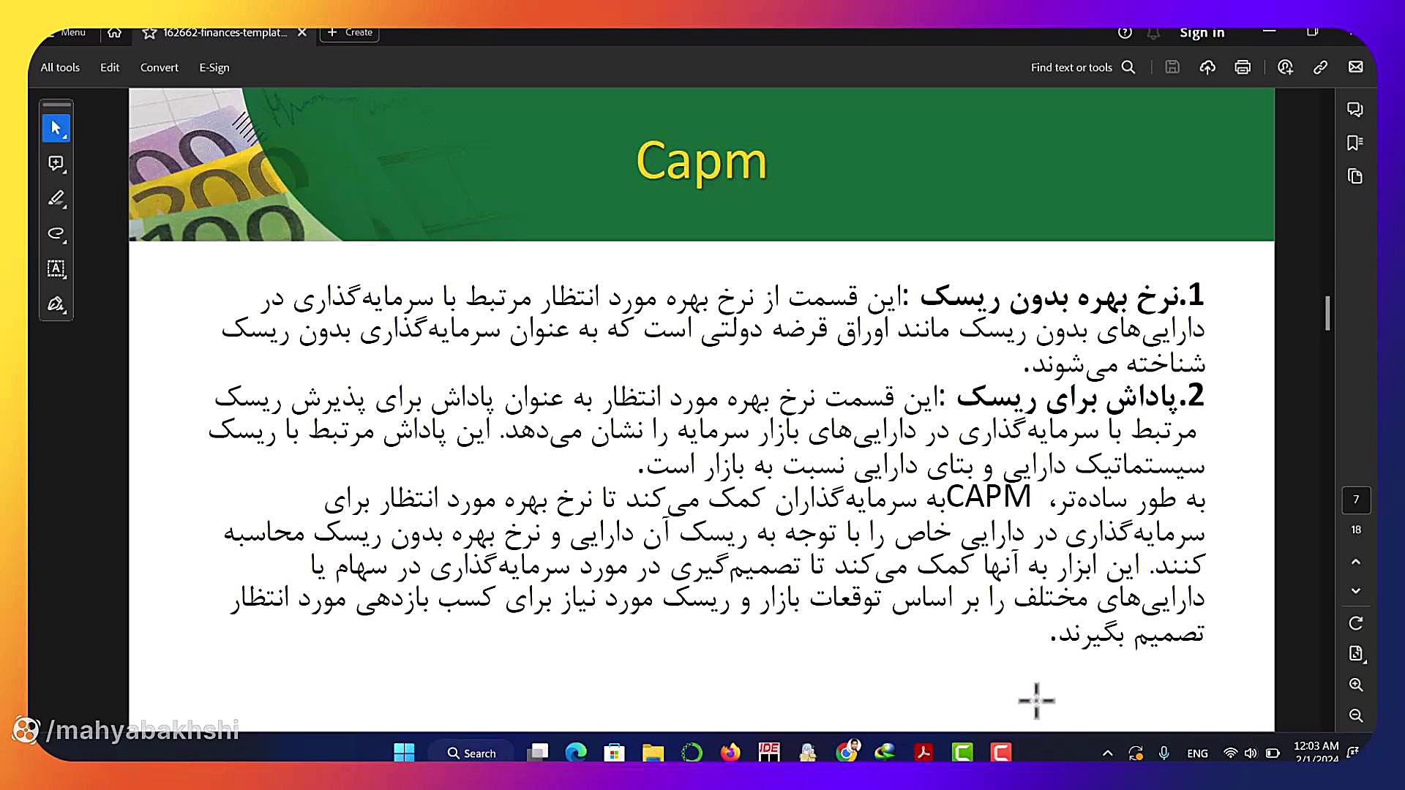
Task: Click the Sign in button
Action: pos(1202,32)
